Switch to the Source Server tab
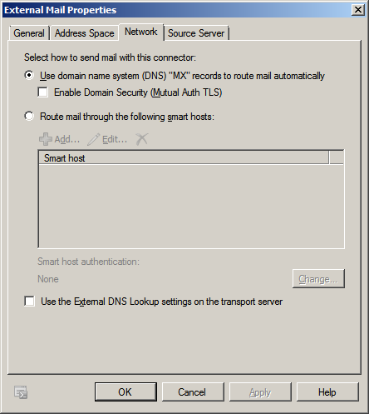This screenshot has height=414, width=369. (x=196, y=33)
